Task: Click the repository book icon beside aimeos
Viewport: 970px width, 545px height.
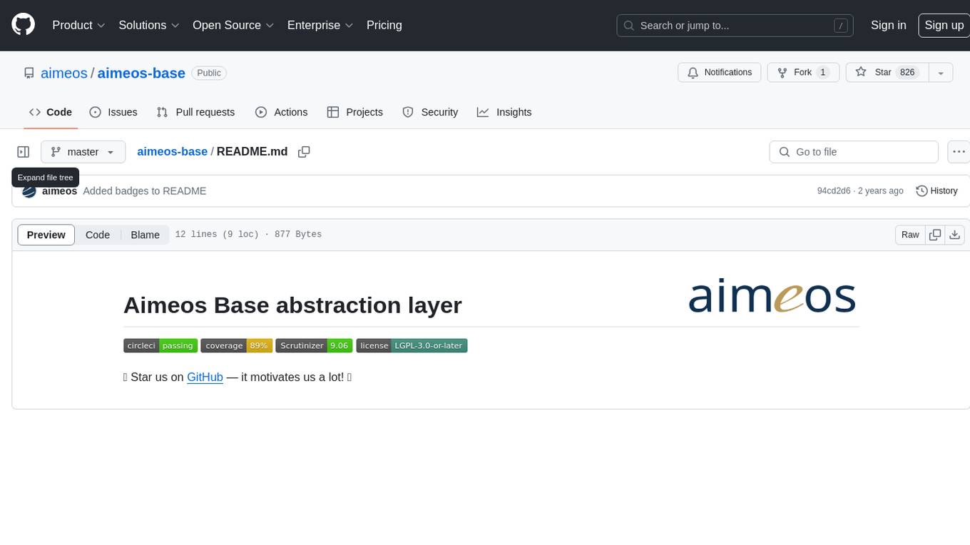Action: (x=29, y=73)
